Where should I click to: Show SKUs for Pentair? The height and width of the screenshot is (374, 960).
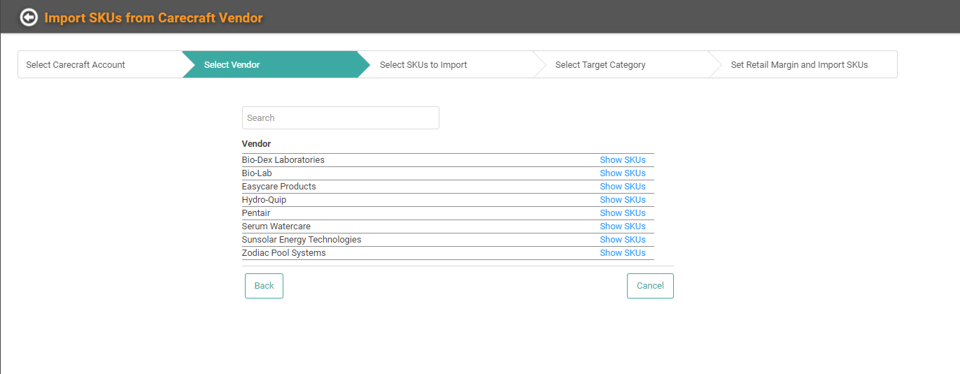[x=623, y=213]
